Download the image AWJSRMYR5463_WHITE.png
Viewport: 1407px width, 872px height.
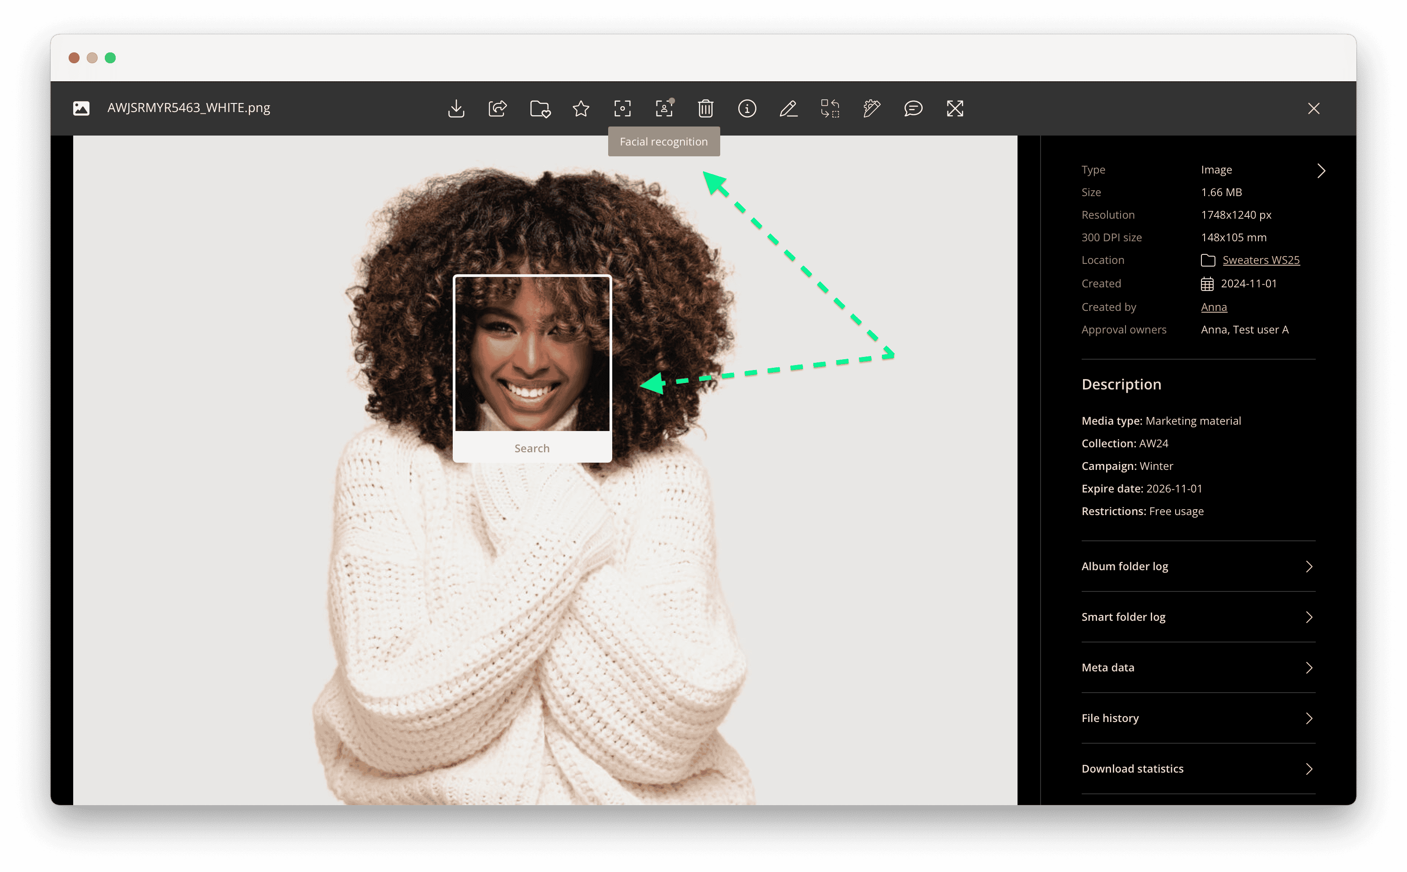(x=456, y=108)
